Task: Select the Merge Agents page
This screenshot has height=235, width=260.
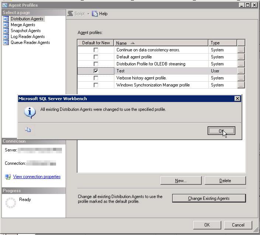Action: 23,25
